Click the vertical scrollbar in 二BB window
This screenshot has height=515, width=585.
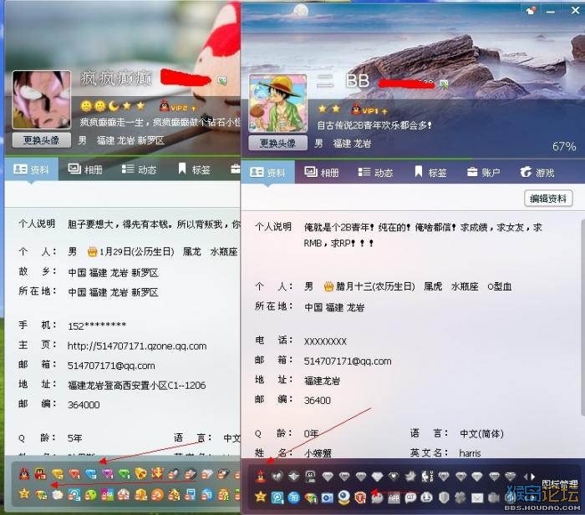(x=582, y=316)
